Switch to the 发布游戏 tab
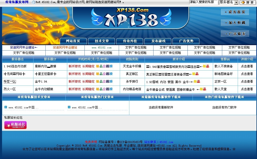 (158, 41)
